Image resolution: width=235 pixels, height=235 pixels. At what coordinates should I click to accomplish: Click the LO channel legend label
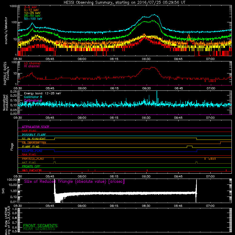click(32, 63)
